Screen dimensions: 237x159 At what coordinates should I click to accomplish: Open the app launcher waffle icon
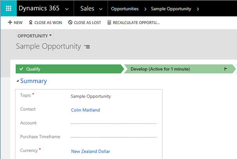pyautogui.click(x=8, y=8)
